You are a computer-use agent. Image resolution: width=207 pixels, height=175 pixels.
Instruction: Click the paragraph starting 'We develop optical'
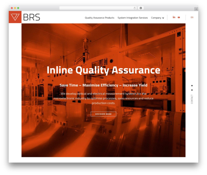(x=103, y=98)
